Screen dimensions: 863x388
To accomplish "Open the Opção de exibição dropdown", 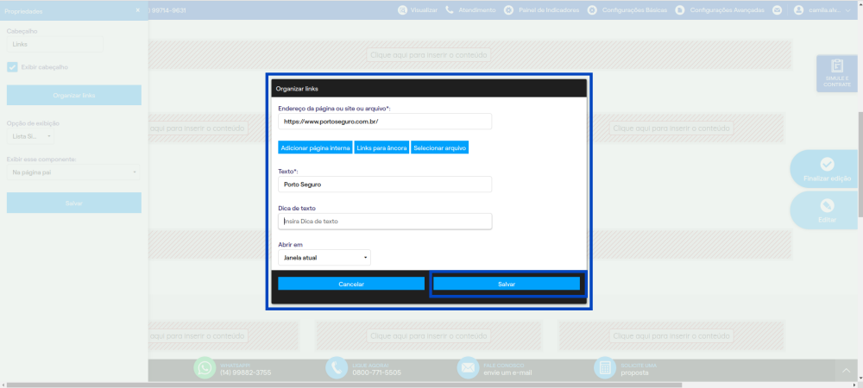I will click(x=30, y=135).
